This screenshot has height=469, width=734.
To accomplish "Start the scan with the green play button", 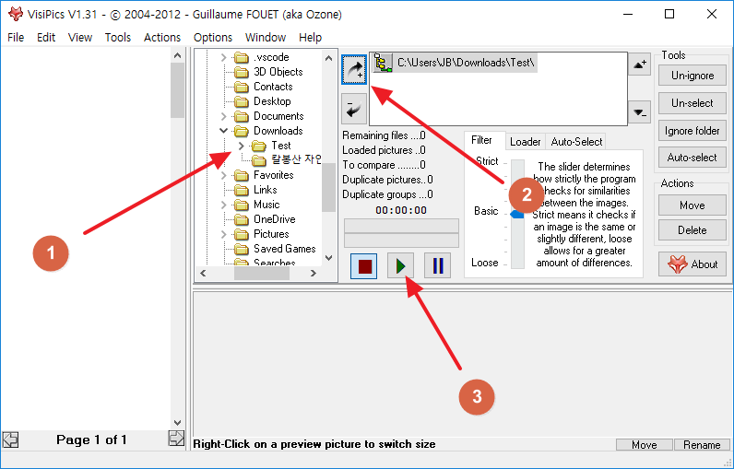I will [x=401, y=266].
